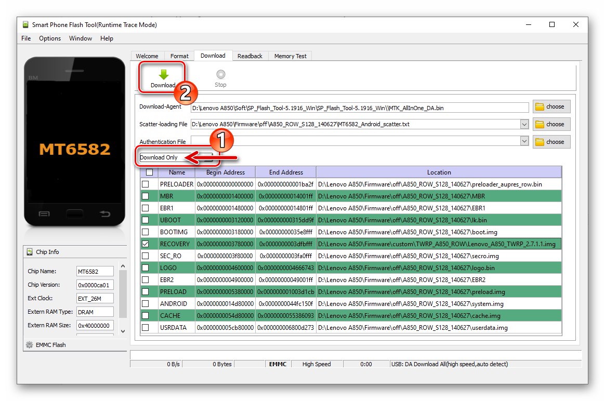Viewport: 605px width, 401px height.
Task: Select the Download tab
Action: coord(213,56)
